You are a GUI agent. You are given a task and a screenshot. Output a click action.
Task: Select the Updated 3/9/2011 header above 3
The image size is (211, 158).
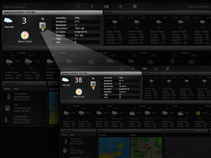click(x=52, y=12)
